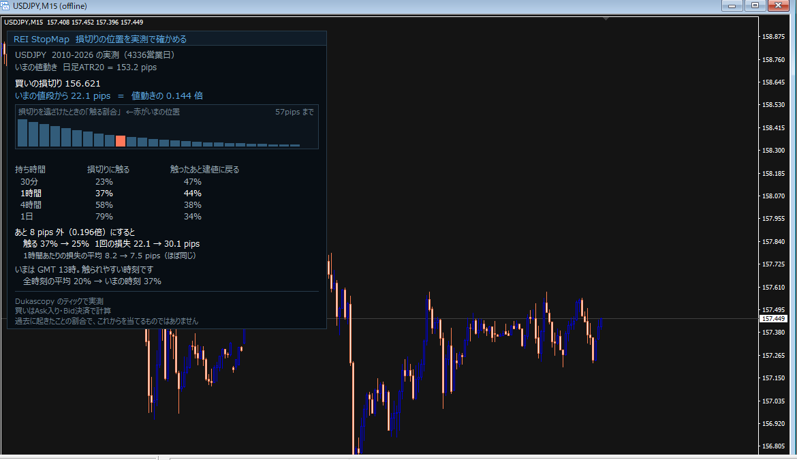Click the line USDJPY 2010-2026 の実測（4336営業日）
The image size is (797, 460).
tap(95, 55)
